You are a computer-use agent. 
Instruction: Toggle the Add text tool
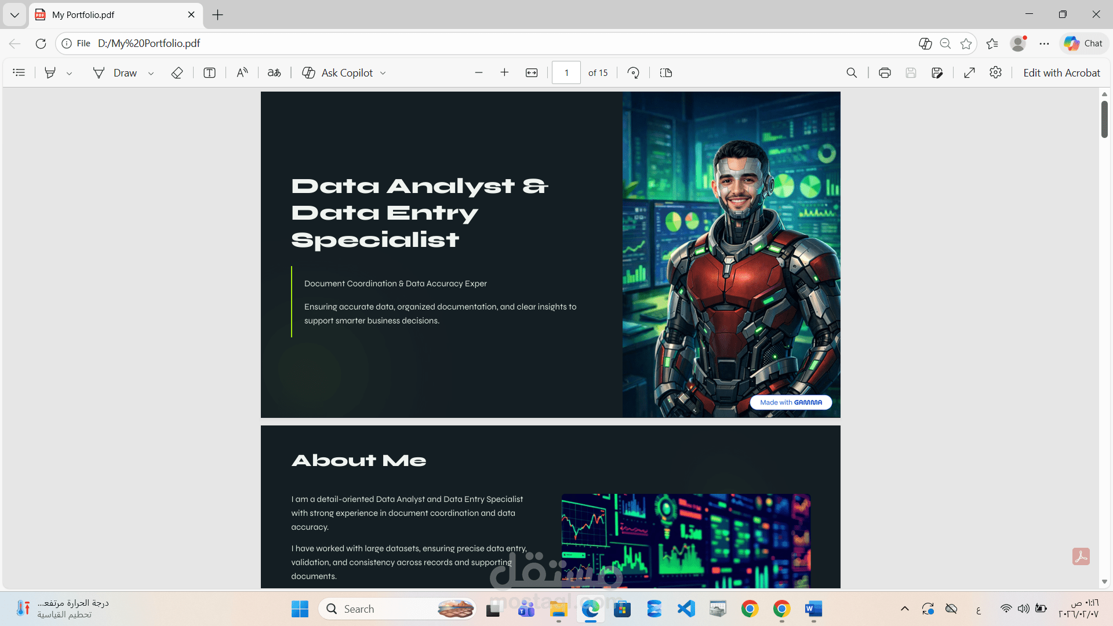coord(209,73)
